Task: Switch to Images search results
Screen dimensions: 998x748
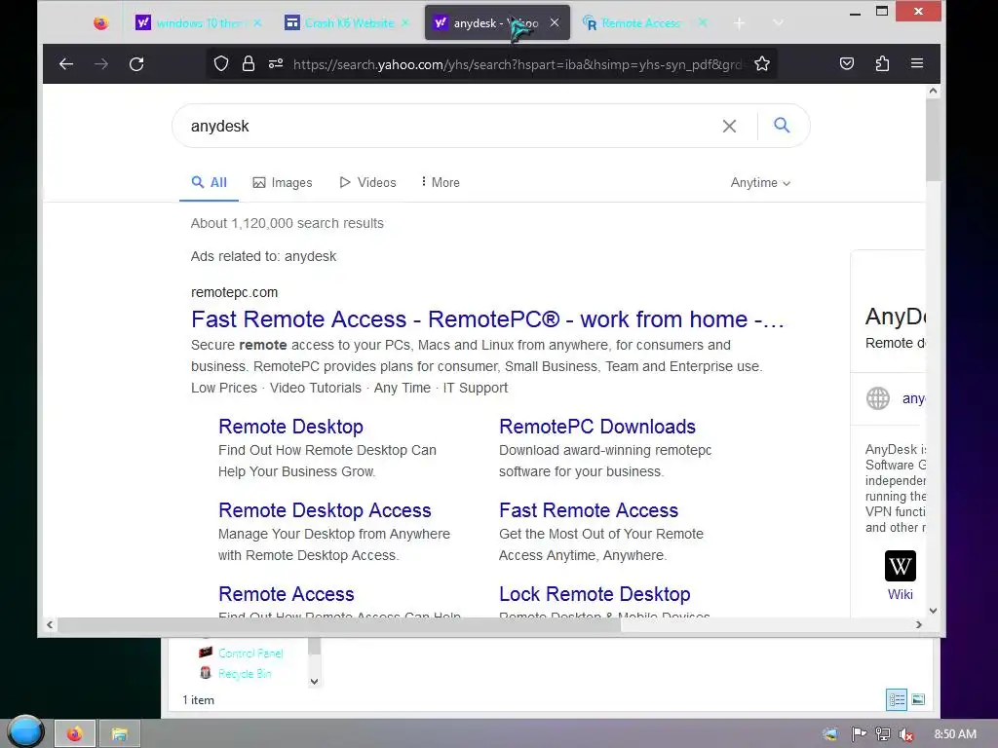Action: (x=283, y=182)
